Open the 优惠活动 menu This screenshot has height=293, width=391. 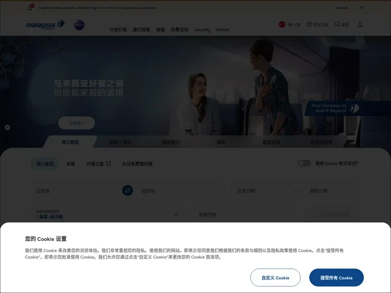(x=180, y=30)
